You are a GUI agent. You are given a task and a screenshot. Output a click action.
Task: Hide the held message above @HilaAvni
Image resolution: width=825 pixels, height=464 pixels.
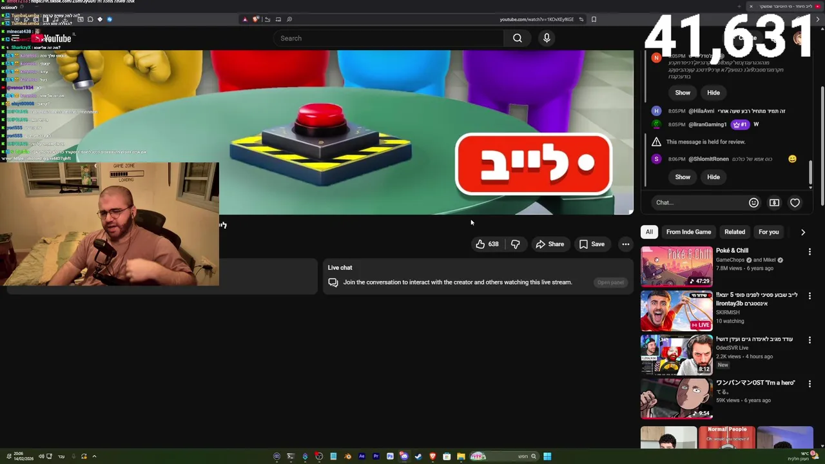coord(713,92)
